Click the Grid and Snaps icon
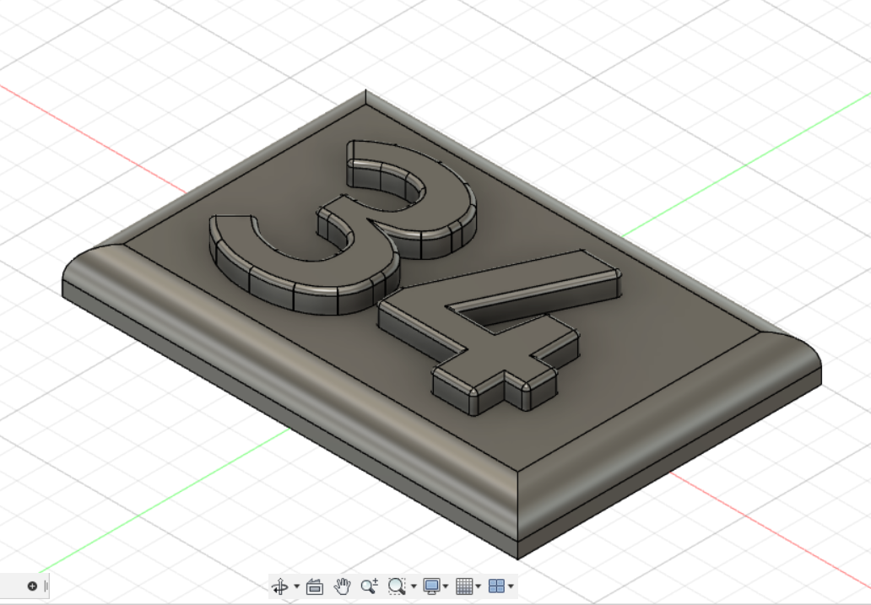This screenshot has width=871, height=605. click(463, 586)
